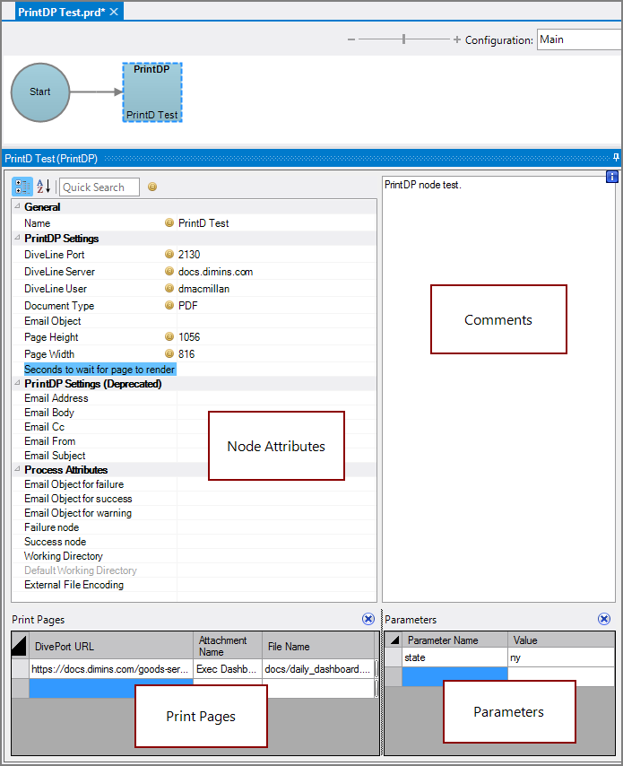Image resolution: width=623 pixels, height=766 pixels.
Task: Select the Email Object for failure row
Action: click(x=194, y=484)
